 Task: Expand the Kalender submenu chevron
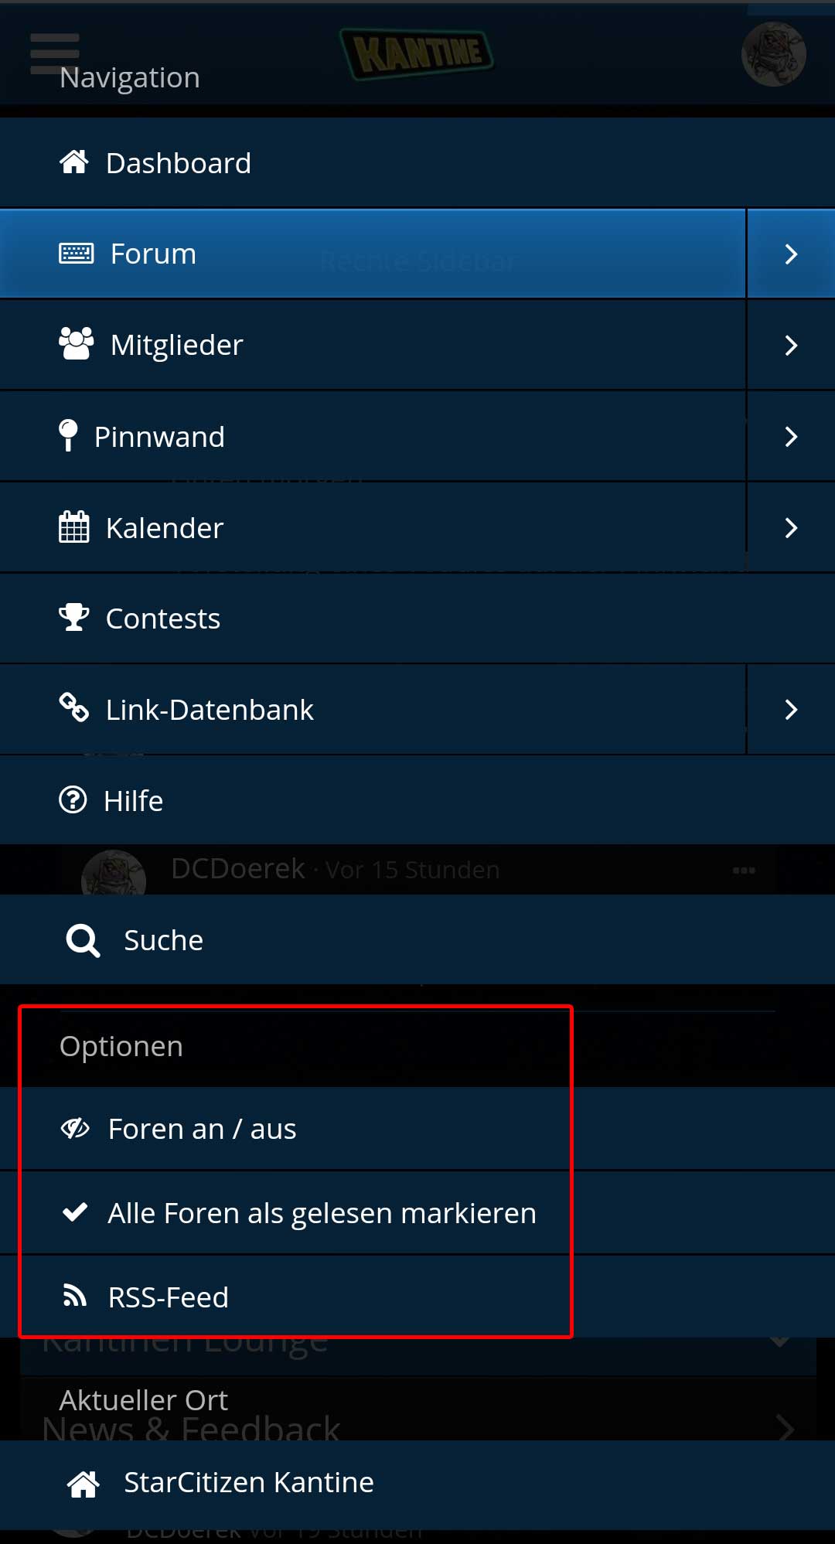click(790, 528)
